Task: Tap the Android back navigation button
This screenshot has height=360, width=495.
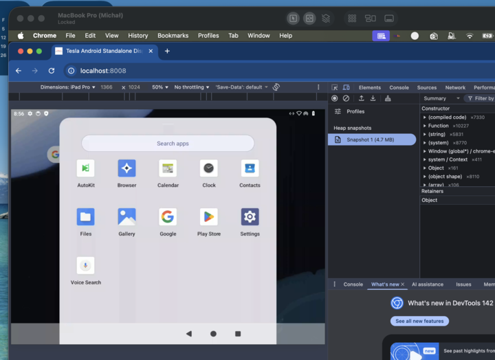Action: coord(189,333)
